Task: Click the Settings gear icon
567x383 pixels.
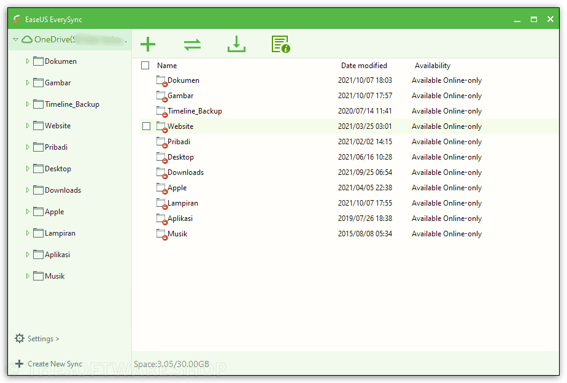Action: pyautogui.click(x=20, y=338)
